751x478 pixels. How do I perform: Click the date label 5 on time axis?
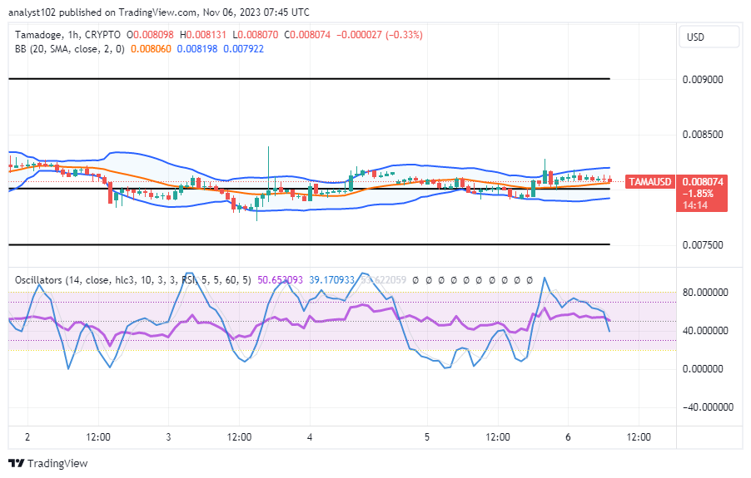(x=427, y=437)
